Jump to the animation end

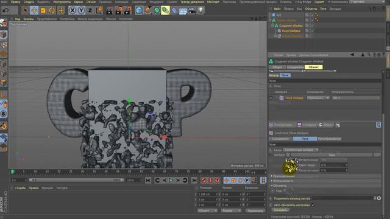click(x=194, y=180)
